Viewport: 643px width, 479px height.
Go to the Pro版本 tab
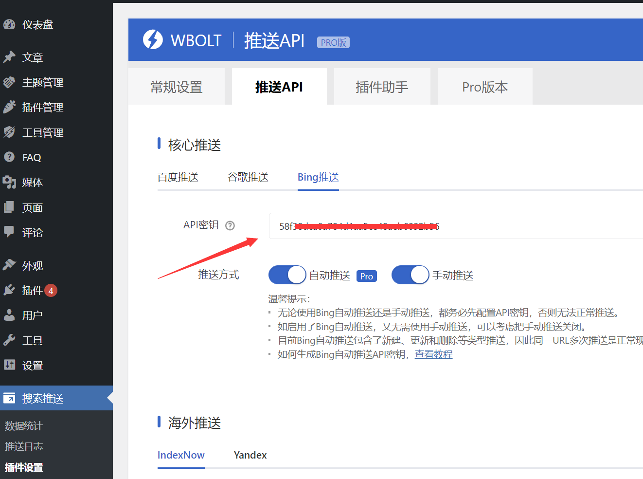484,87
